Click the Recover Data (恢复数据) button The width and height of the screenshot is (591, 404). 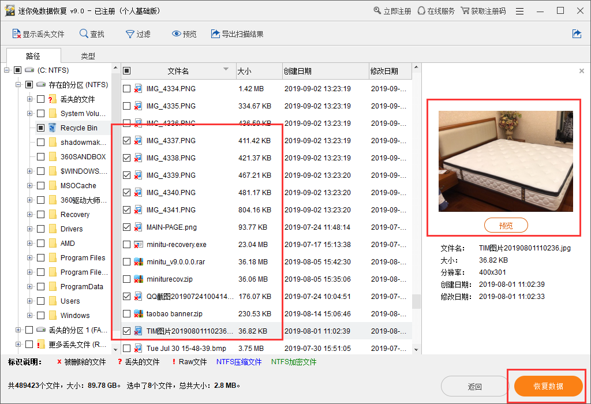(548, 386)
